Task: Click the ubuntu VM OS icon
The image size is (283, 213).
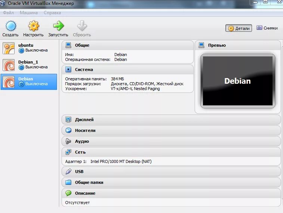Action: (x=9, y=48)
